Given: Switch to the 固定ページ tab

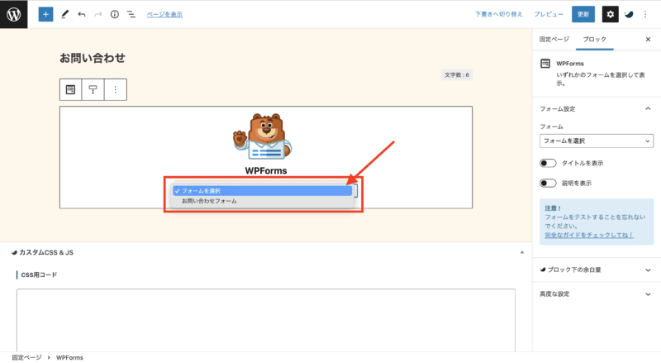Looking at the screenshot, I should coord(554,39).
